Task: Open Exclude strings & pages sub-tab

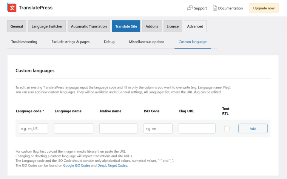Action: coord(71,42)
